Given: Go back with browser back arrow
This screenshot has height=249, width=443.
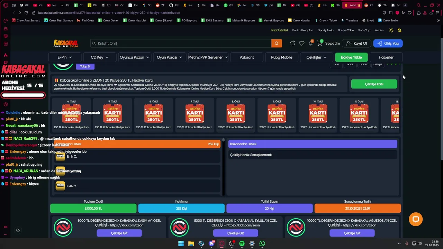Looking at the screenshot, I should click(13, 13).
